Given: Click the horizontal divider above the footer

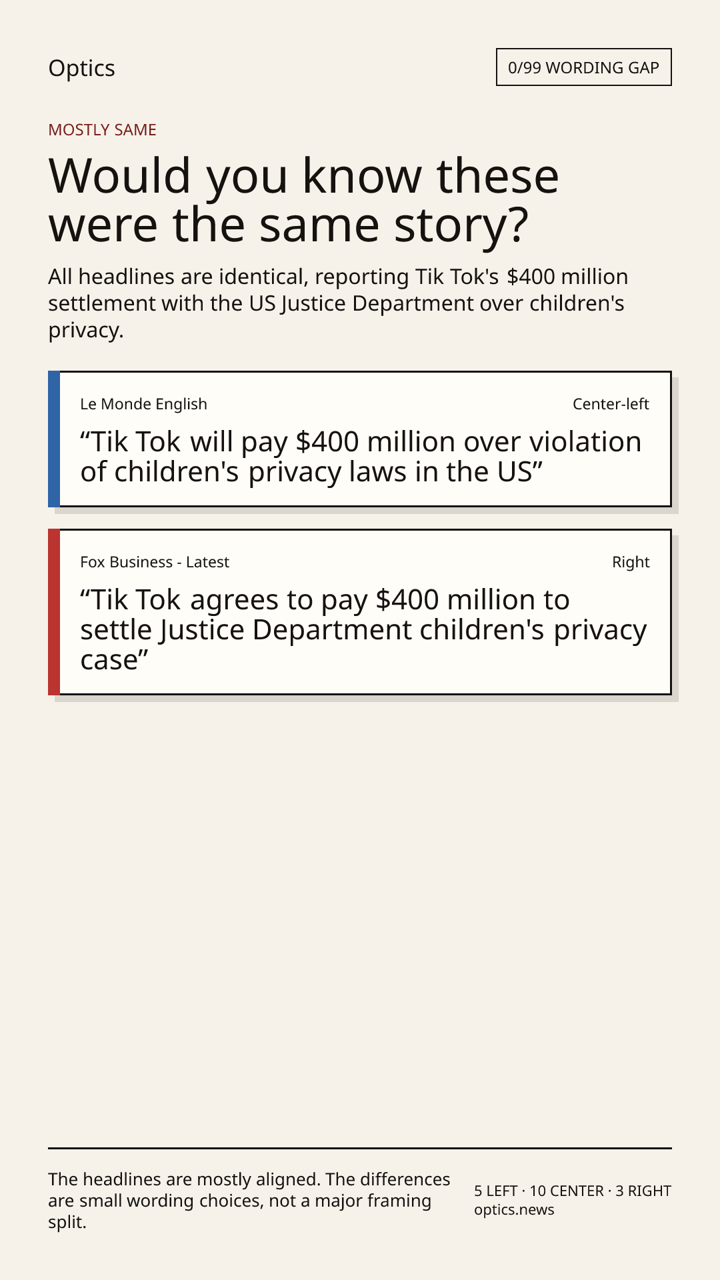Looking at the screenshot, I should [360, 1148].
